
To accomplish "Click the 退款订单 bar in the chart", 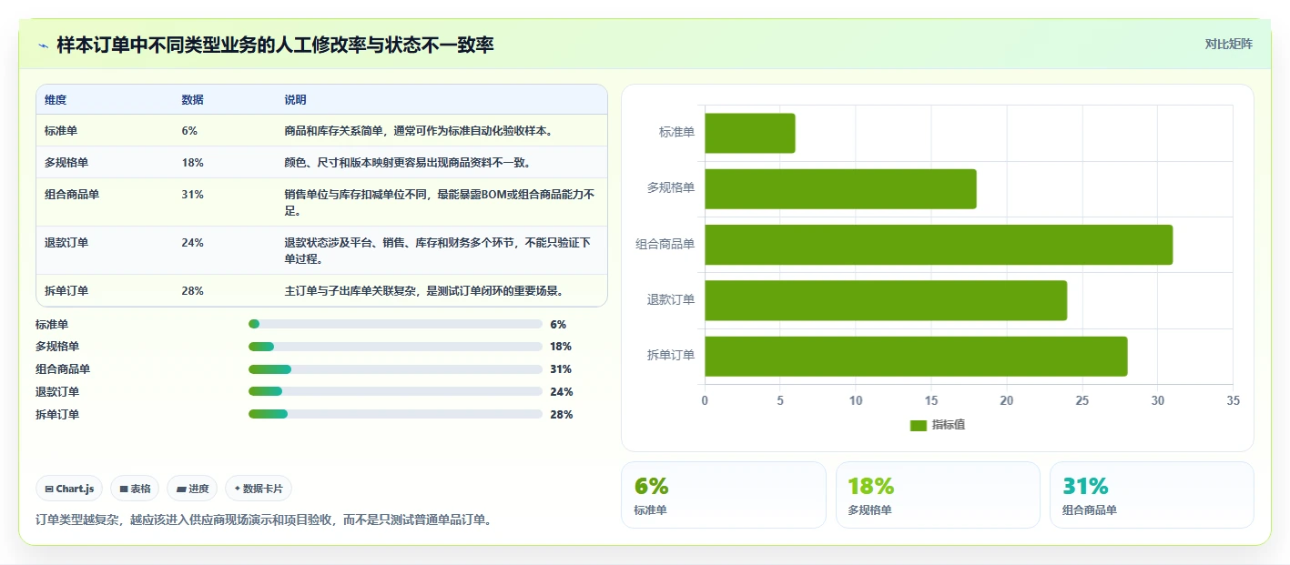I will [886, 300].
